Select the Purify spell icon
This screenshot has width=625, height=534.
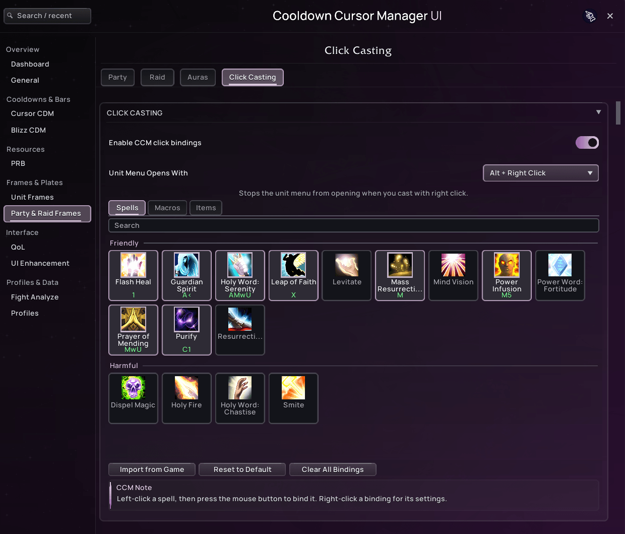click(x=186, y=320)
